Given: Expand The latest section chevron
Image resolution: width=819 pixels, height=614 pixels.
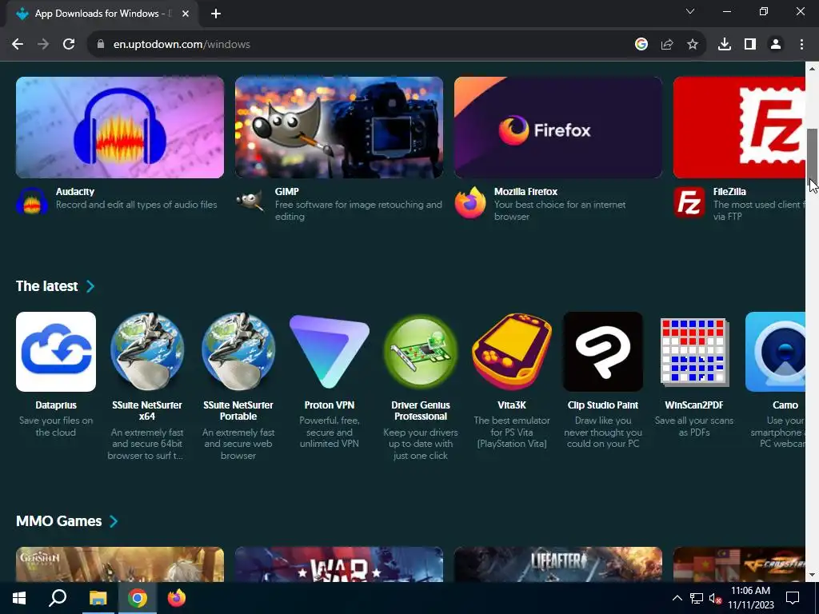Looking at the screenshot, I should 90,286.
